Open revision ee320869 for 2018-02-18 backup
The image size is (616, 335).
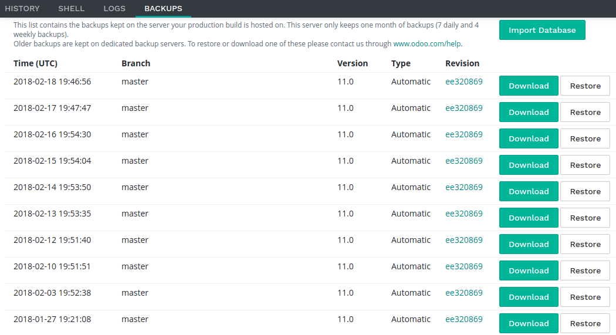[464, 82]
